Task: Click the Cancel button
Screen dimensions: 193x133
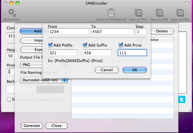Action: coord(107,70)
